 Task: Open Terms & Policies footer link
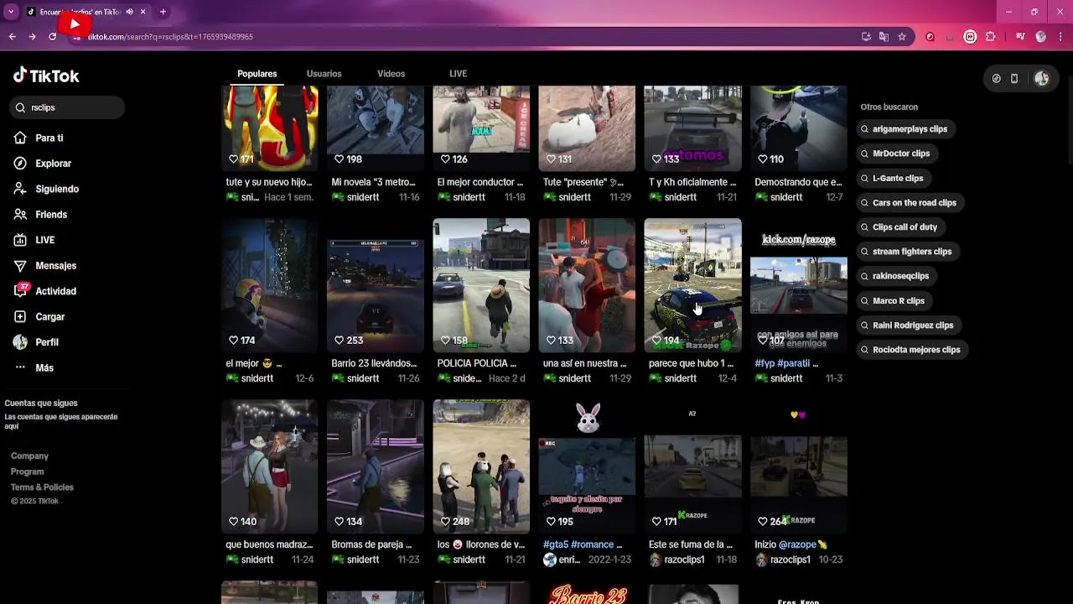pyautogui.click(x=42, y=487)
